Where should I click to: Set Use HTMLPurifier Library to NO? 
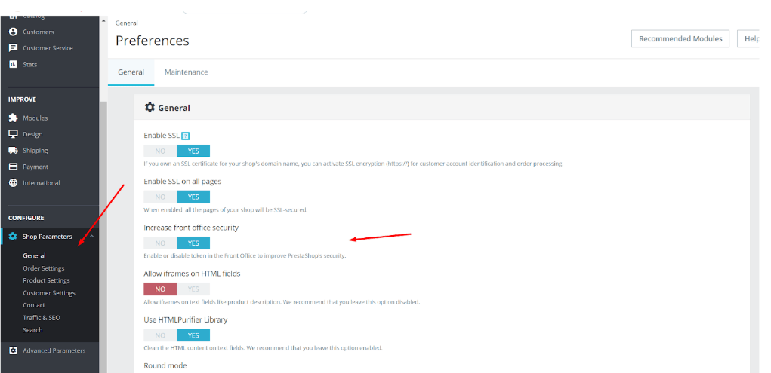coord(160,335)
